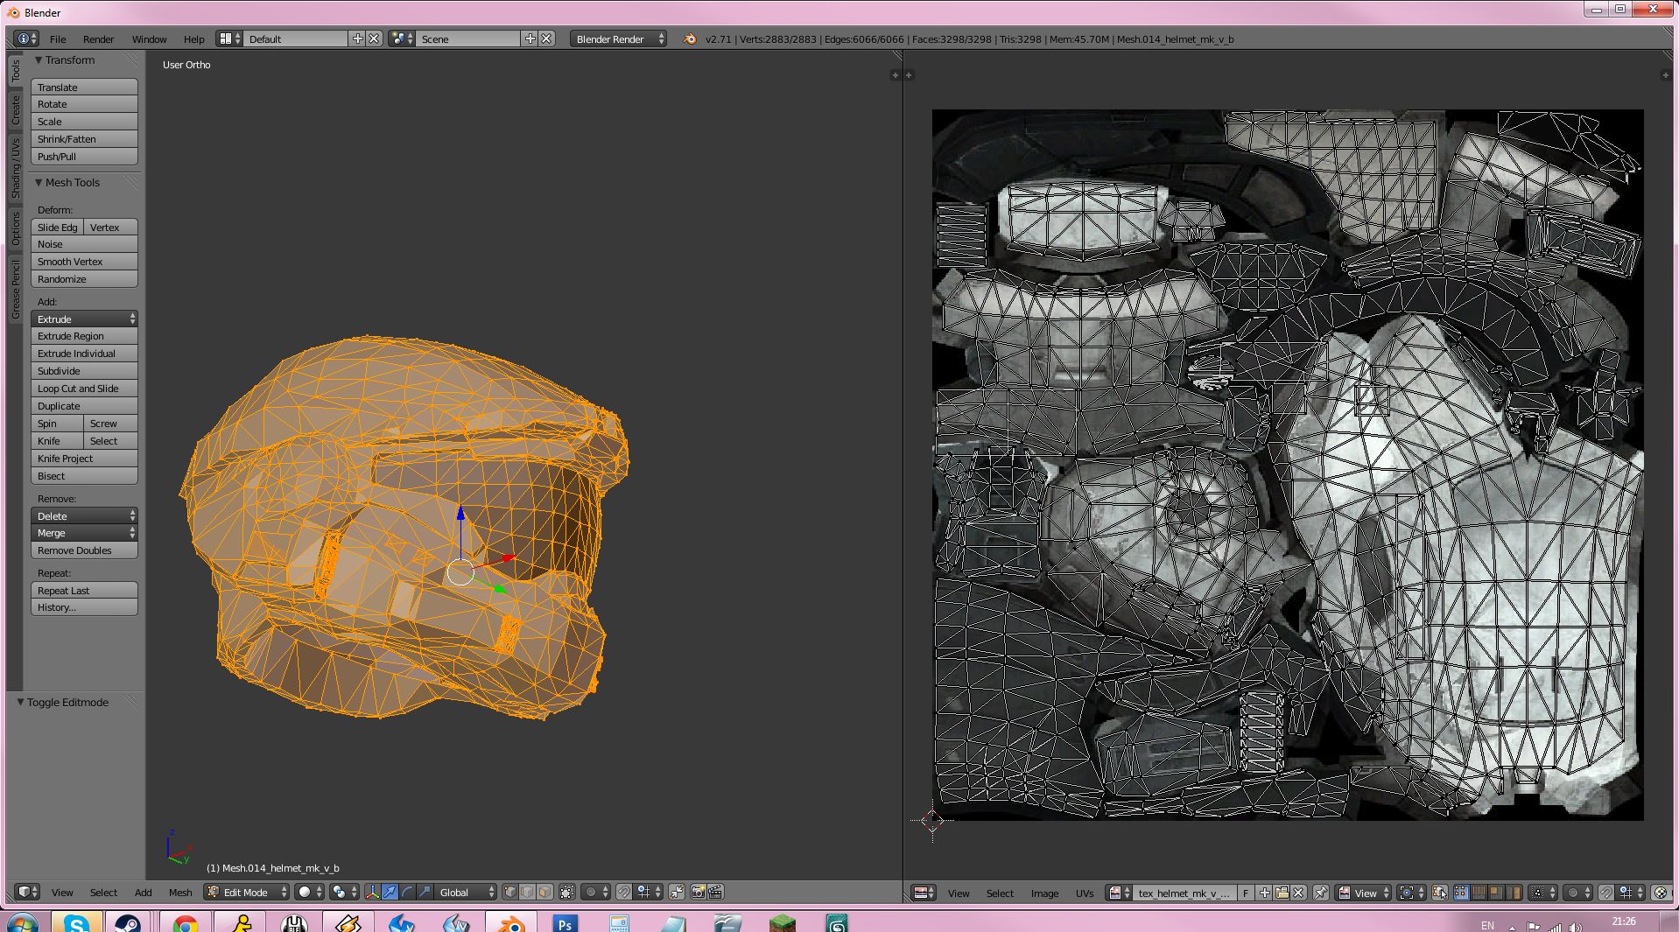This screenshot has width=1679, height=932.
Task: Open the Window menu
Action: [149, 39]
